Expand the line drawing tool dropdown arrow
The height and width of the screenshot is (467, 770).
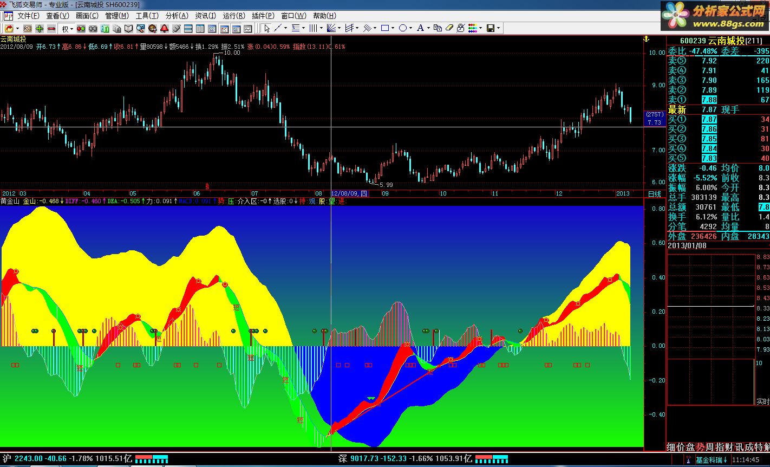pyautogui.click(x=285, y=28)
